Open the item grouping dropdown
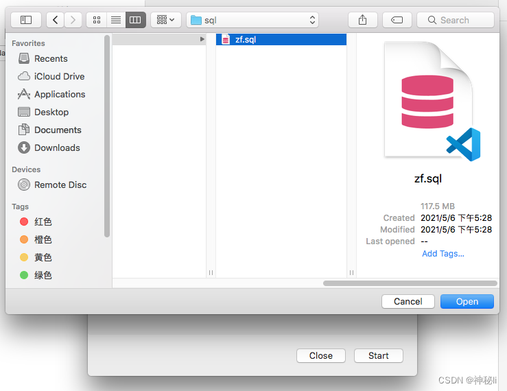Image resolution: width=507 pixels, height=391 pixels. tap(165, 20)
